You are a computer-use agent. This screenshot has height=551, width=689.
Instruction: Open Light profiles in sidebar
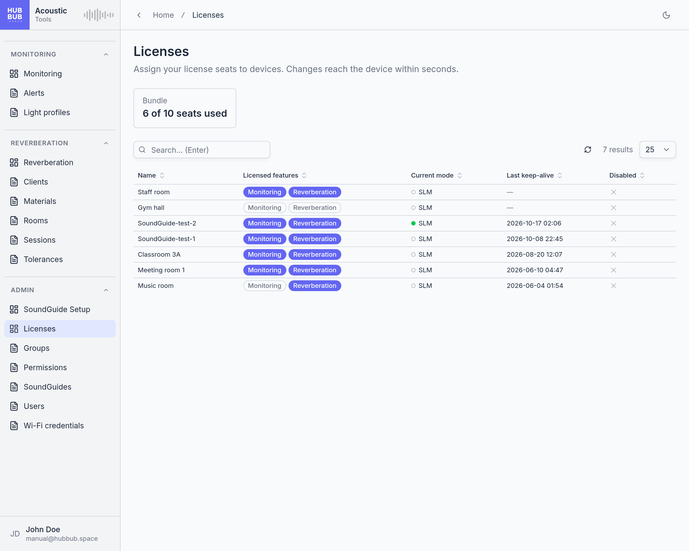click(x=60, y=112)
